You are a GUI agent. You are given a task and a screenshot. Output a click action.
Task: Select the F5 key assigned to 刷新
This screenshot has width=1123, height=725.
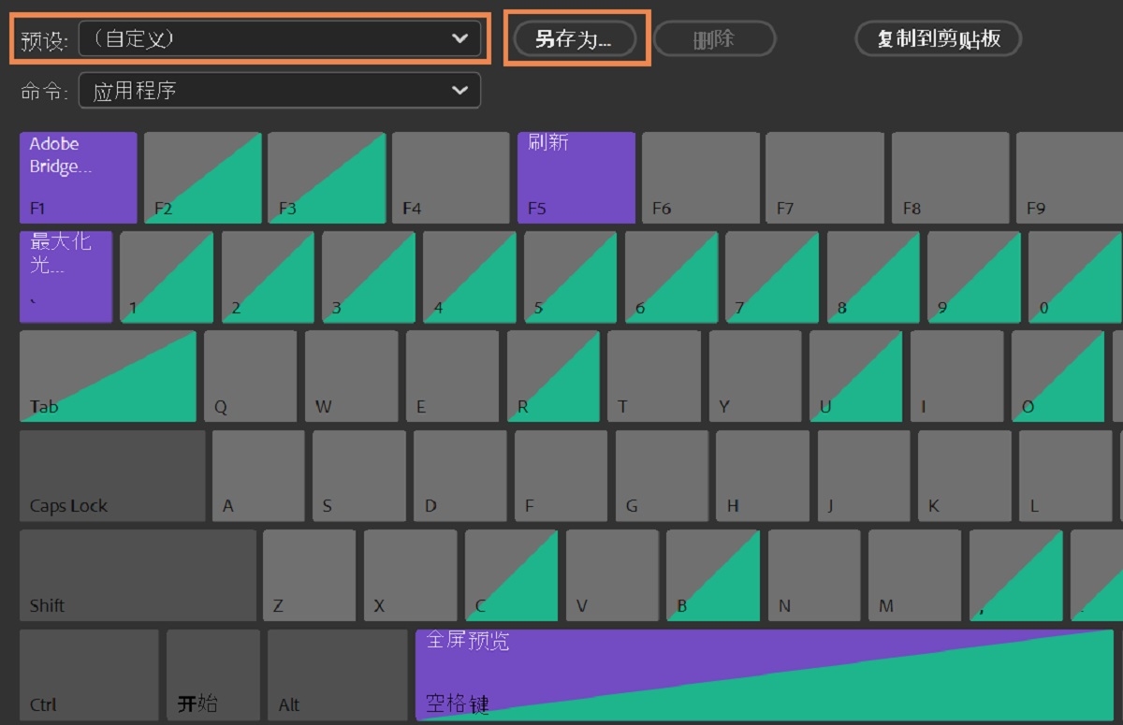click(576, 178)
